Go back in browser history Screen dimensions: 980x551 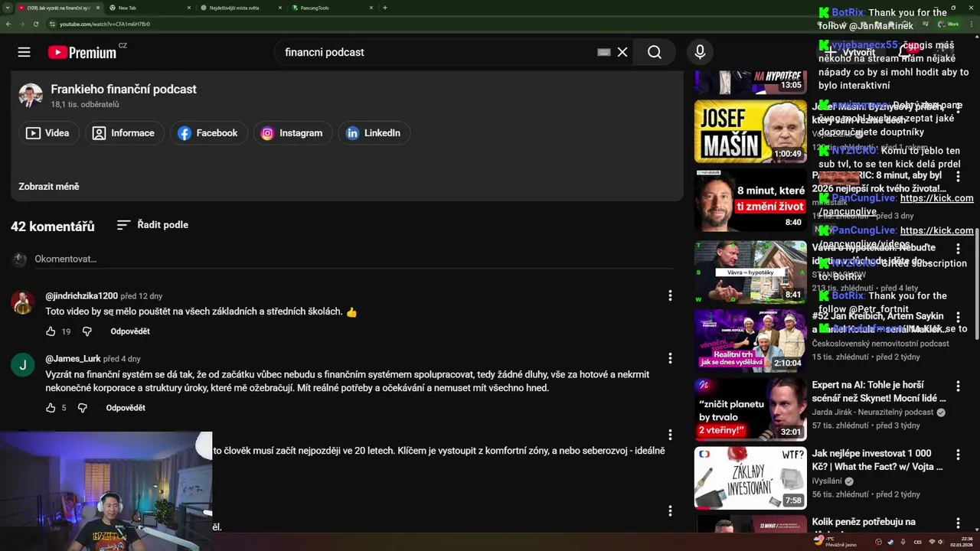[x=8, y=24]
